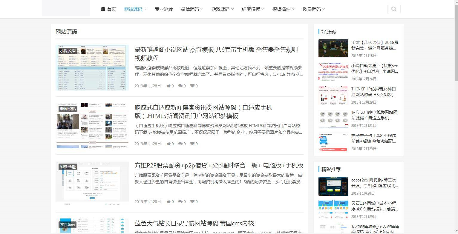458x234 pixels.
Task: Select the home icon beside 首页
Action: (102, 9)
